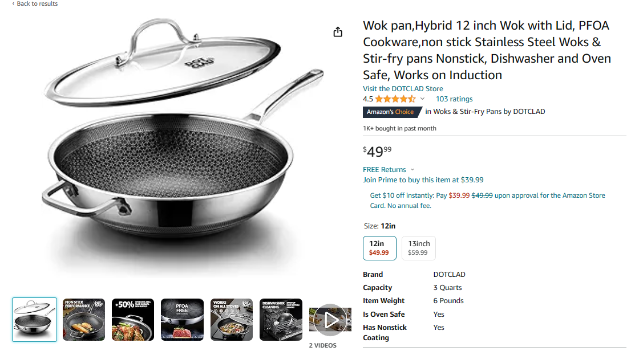View the Works On All Stoves thumbnail
Viewport: 639px width, 351px height.
pos(232,320)
